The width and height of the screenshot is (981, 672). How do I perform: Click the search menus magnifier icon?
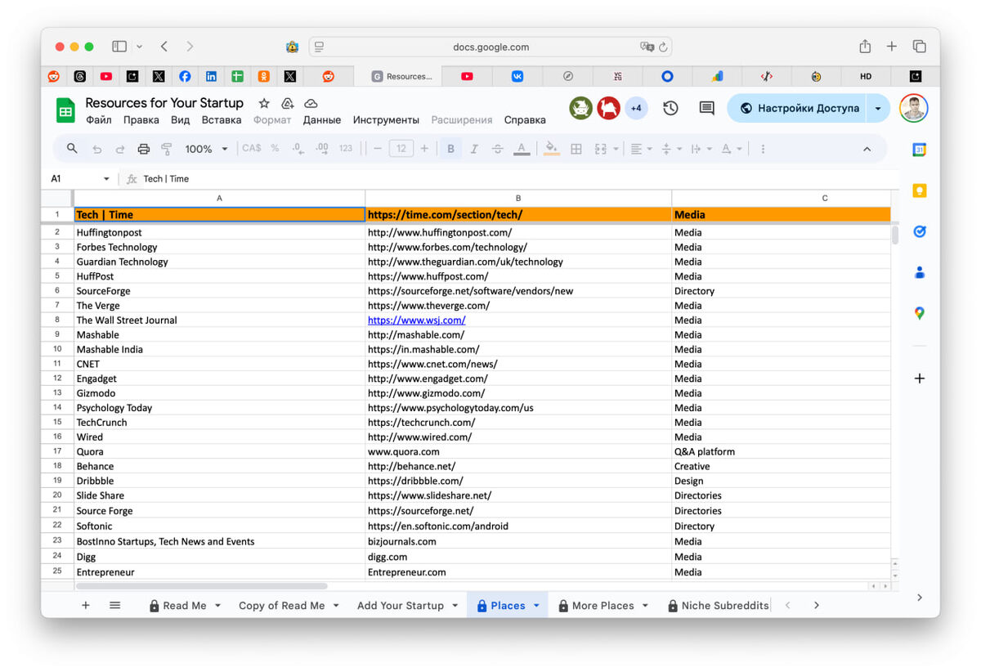(72, 149)
